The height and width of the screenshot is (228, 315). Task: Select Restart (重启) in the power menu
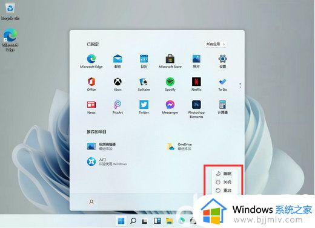[224, 191]
